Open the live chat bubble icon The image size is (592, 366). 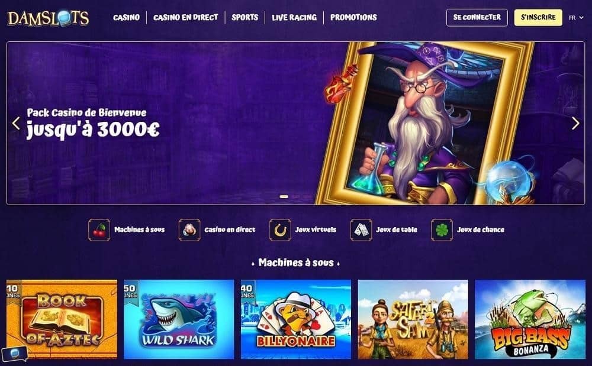tap(14, 354)
